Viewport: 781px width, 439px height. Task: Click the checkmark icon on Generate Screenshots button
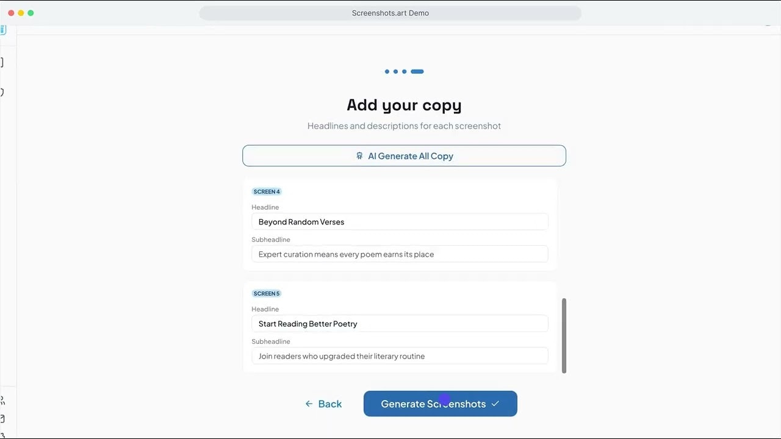(x=495, y=404)
